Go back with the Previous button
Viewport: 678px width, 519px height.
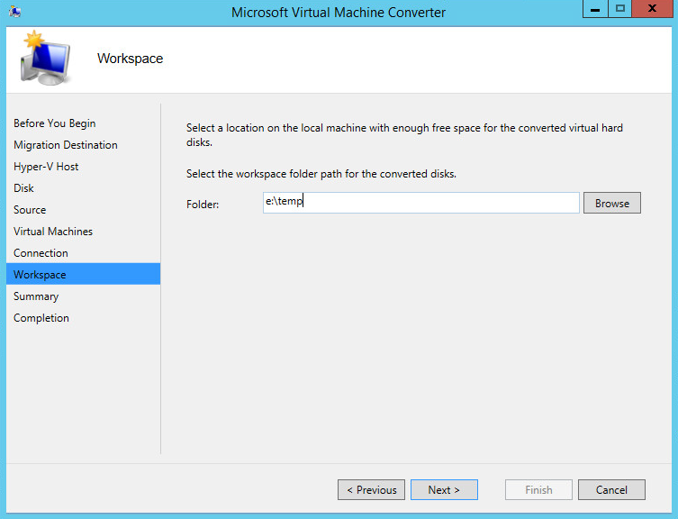pos(372,489)
